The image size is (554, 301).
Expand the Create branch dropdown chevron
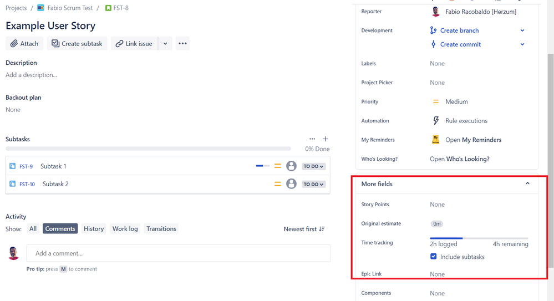[x=522, y=30]
